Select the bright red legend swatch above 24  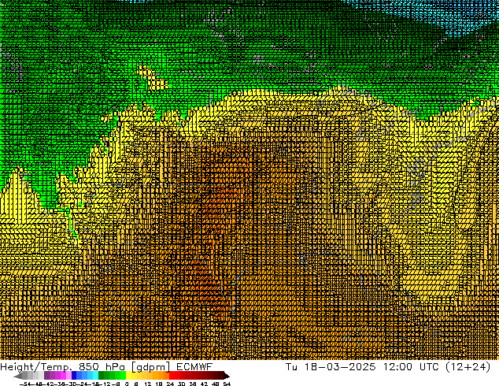tap(172, 375)
